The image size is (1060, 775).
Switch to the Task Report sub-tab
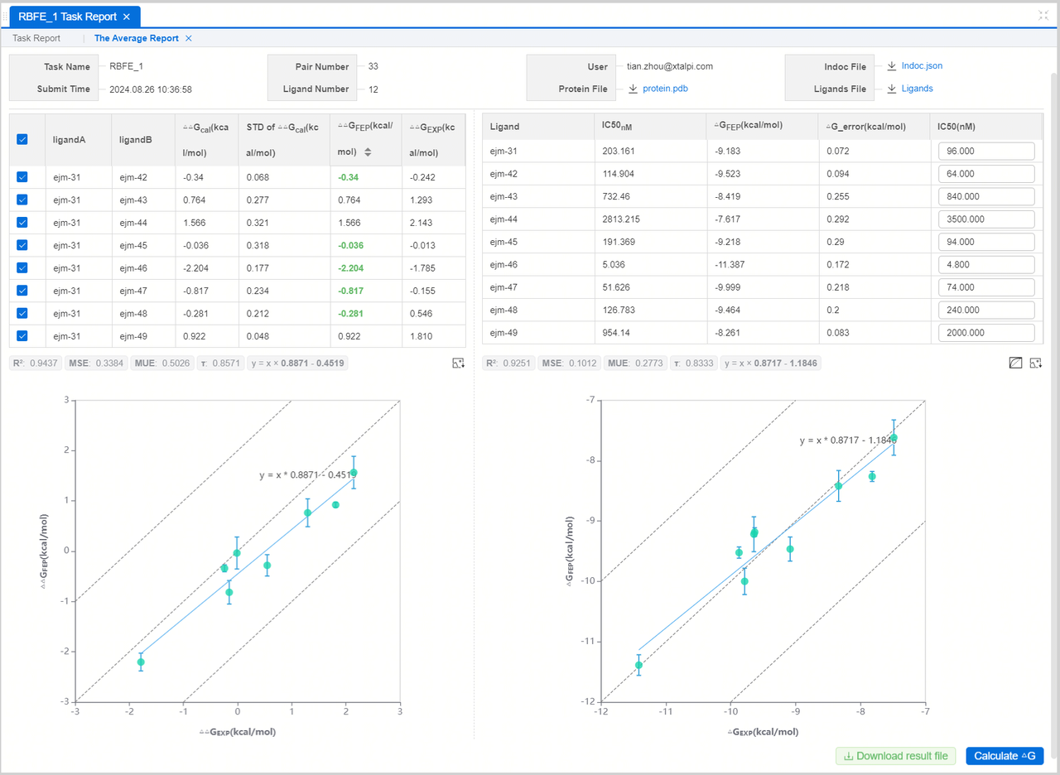click(x=36, y=38)
